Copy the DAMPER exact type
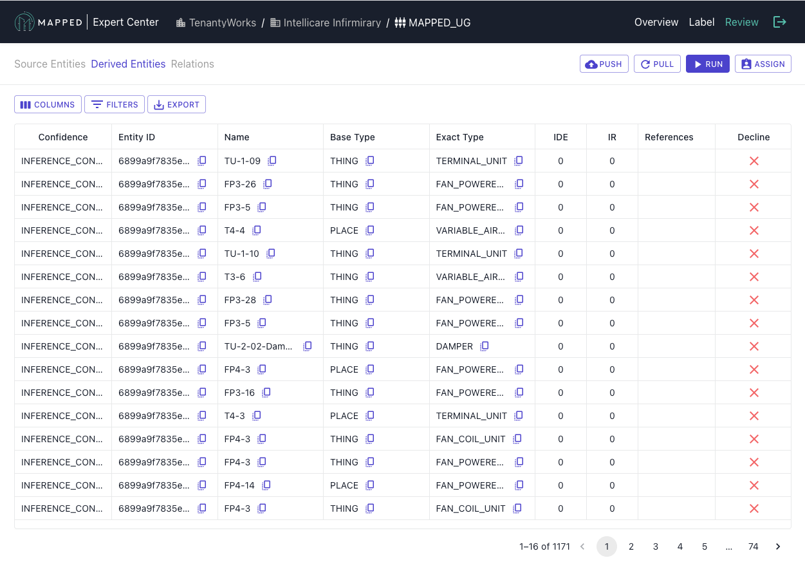The width and height of the screenshot is (805, 569). click(x=485, y=346)
